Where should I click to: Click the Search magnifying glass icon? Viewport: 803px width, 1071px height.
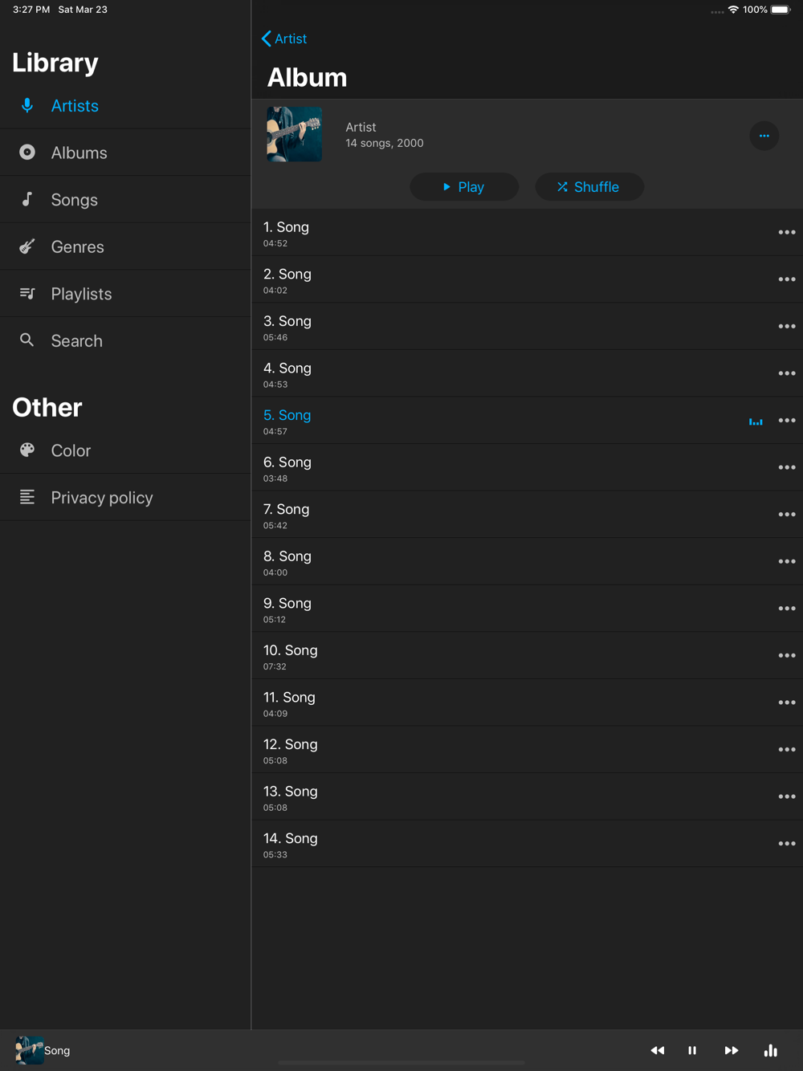27,340
